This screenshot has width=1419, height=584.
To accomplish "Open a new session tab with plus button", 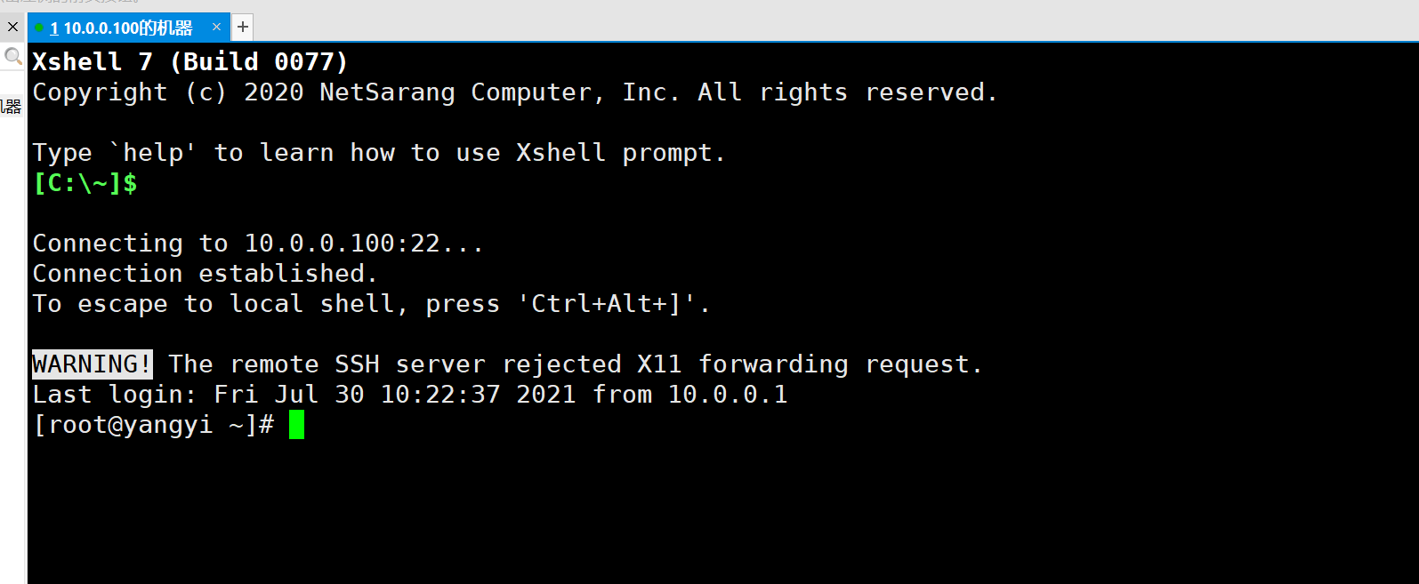I will pyautogui.click(x=242, y=28).
